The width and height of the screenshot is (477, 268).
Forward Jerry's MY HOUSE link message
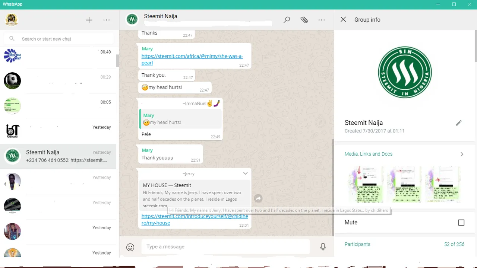coord(258,199)
